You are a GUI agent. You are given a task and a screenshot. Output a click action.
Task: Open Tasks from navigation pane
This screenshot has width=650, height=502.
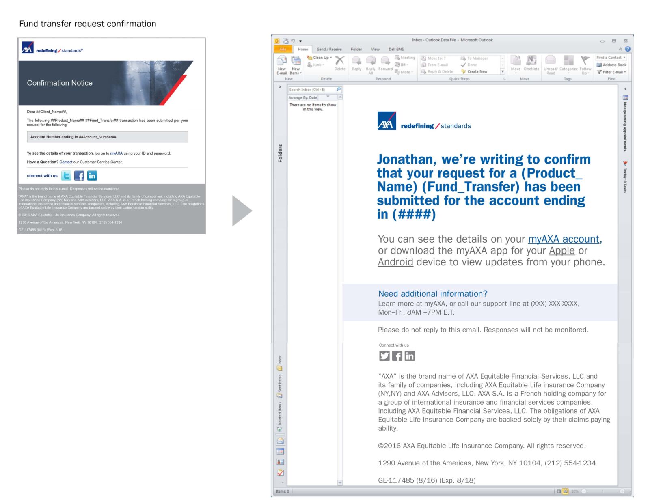pyautogui.click(x=280, y=473)
